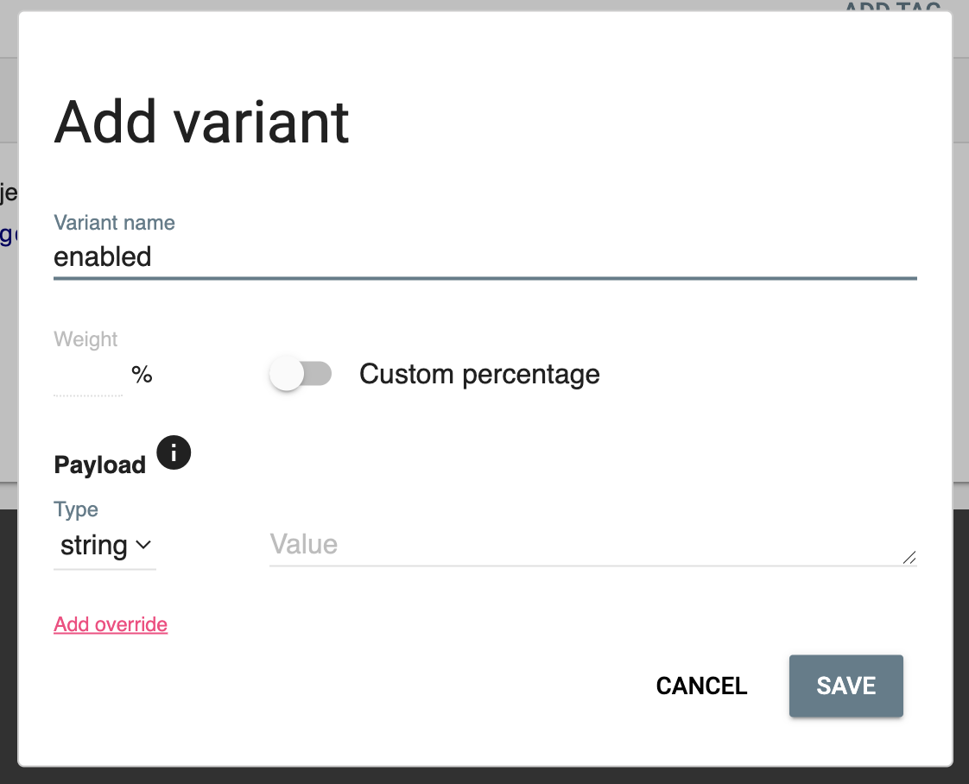
Task: Save the new variant
Action: click(x=845, y=686)
